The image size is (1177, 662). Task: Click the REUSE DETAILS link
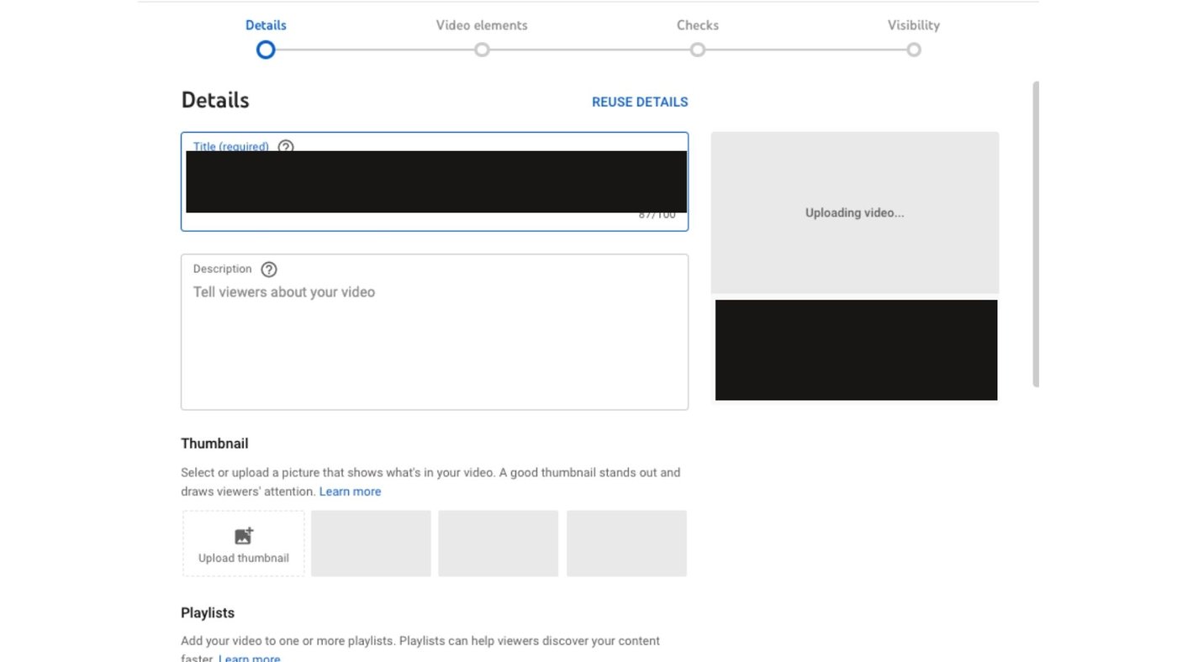click(639, 102)
